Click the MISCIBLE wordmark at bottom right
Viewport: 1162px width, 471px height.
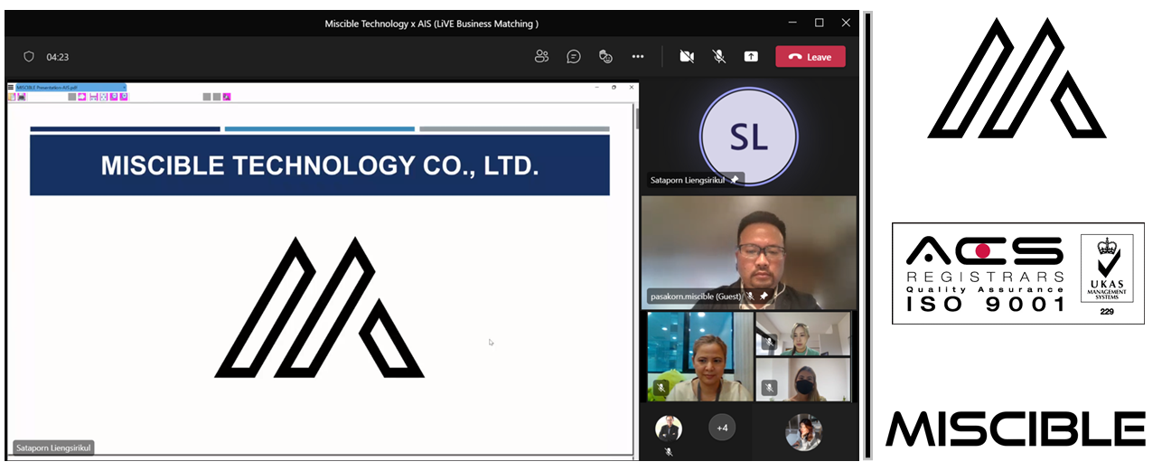(1016, 429)
